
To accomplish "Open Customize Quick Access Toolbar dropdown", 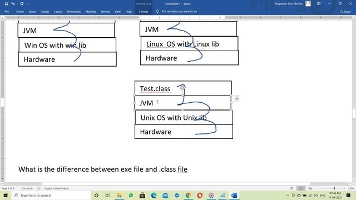I will pos(28,4).
